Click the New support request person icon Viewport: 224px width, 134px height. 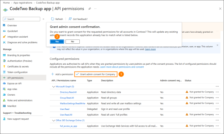click(4, 119)
